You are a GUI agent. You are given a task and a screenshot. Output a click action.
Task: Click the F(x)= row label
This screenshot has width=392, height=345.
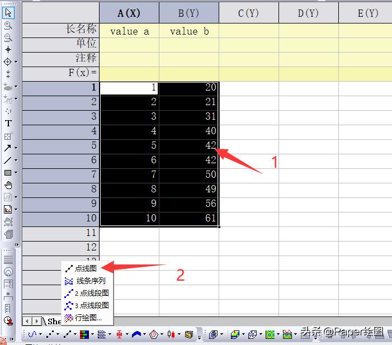click(x=61, y=73)
